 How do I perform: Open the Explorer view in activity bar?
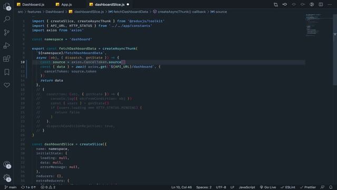click(x=7, y=6)
